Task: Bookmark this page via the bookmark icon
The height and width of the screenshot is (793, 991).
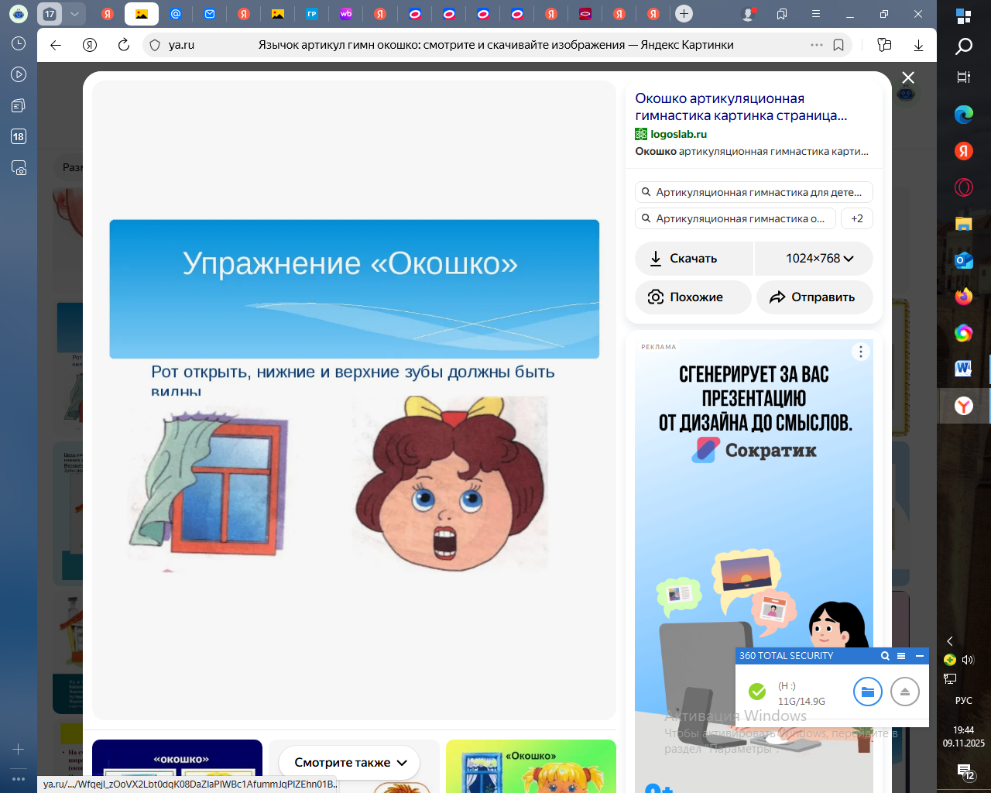Action: pos(838,45)
